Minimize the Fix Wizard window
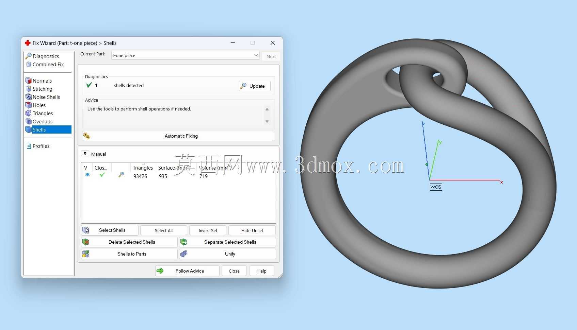The image size is (577, 330). pyautogui.click(x=233, y=43)
